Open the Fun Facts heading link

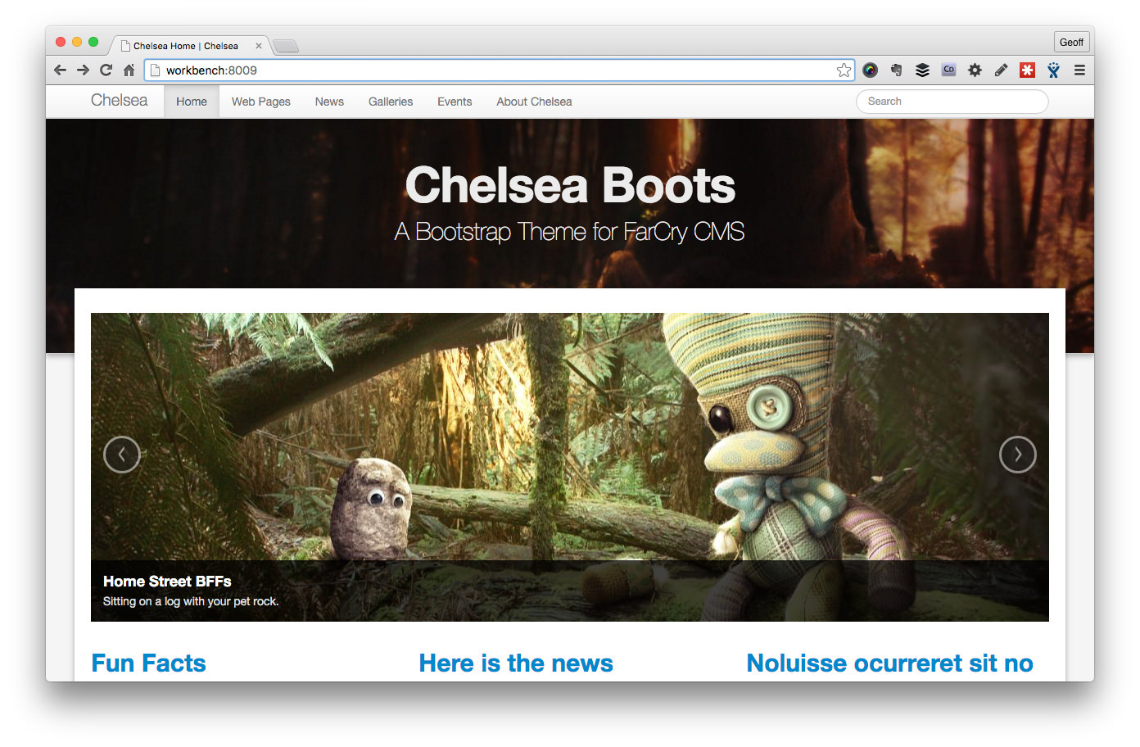click(148, 663)
